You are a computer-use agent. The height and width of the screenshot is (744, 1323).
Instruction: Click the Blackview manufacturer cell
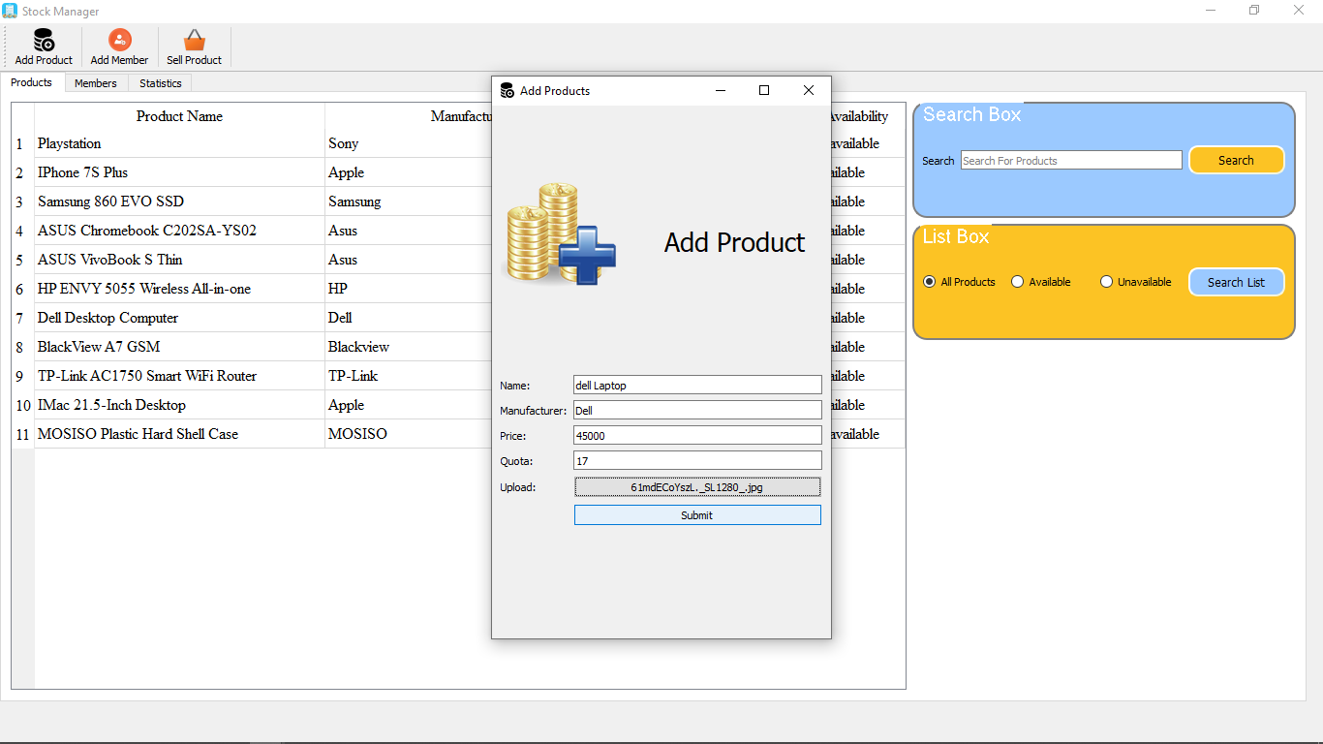(x=409, y=347)
